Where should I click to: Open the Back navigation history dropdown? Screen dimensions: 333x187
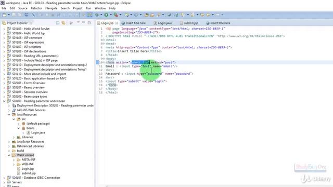(213, 15)
